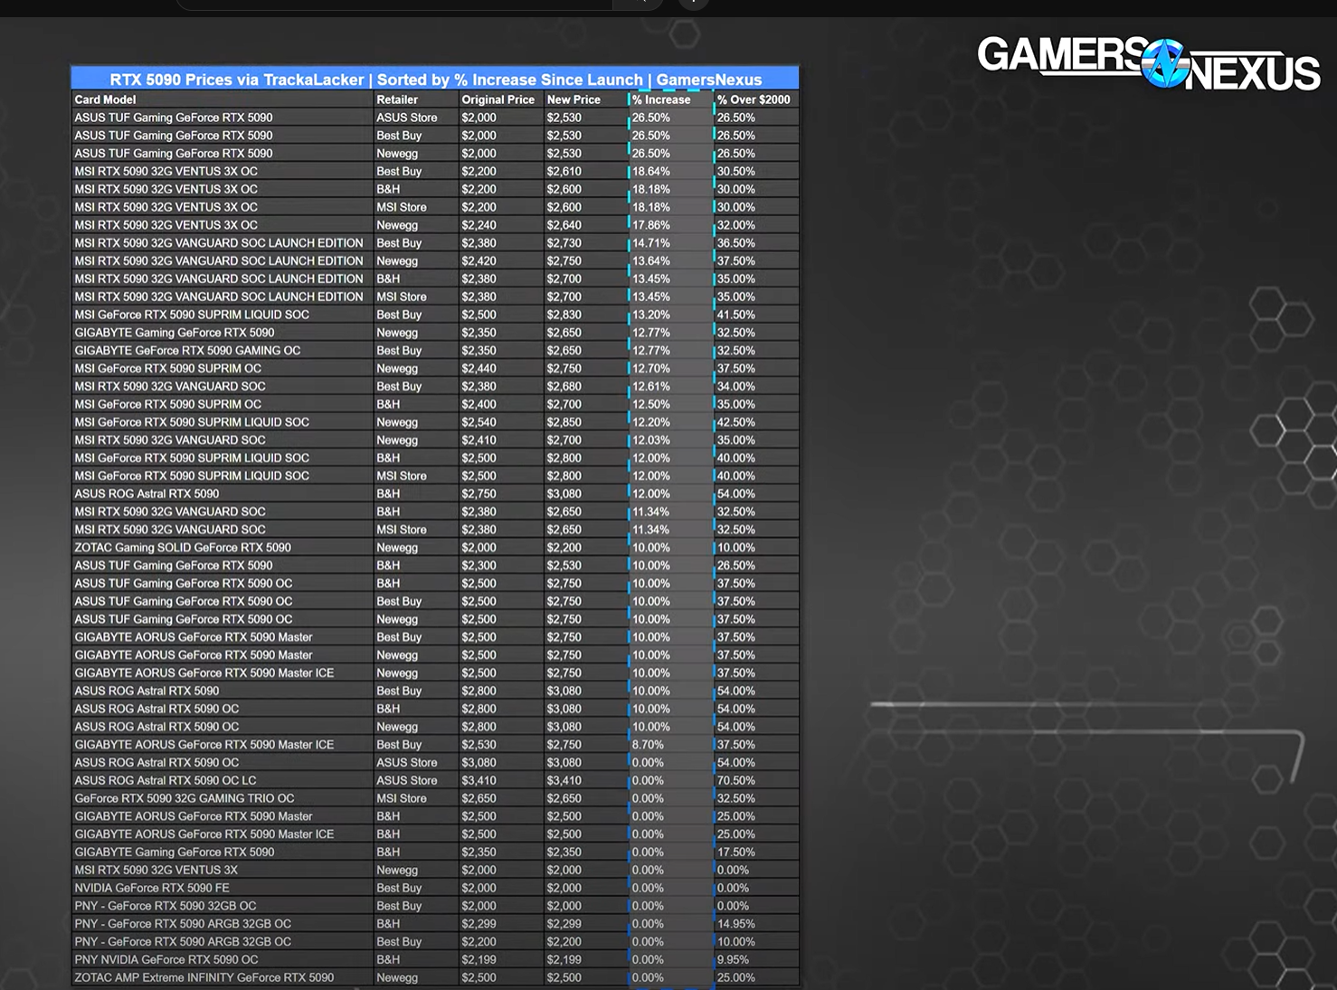Click 'ASUS ROG Astral RTX 5090 OC LC' card name
1337x990 pixels.
166,780
